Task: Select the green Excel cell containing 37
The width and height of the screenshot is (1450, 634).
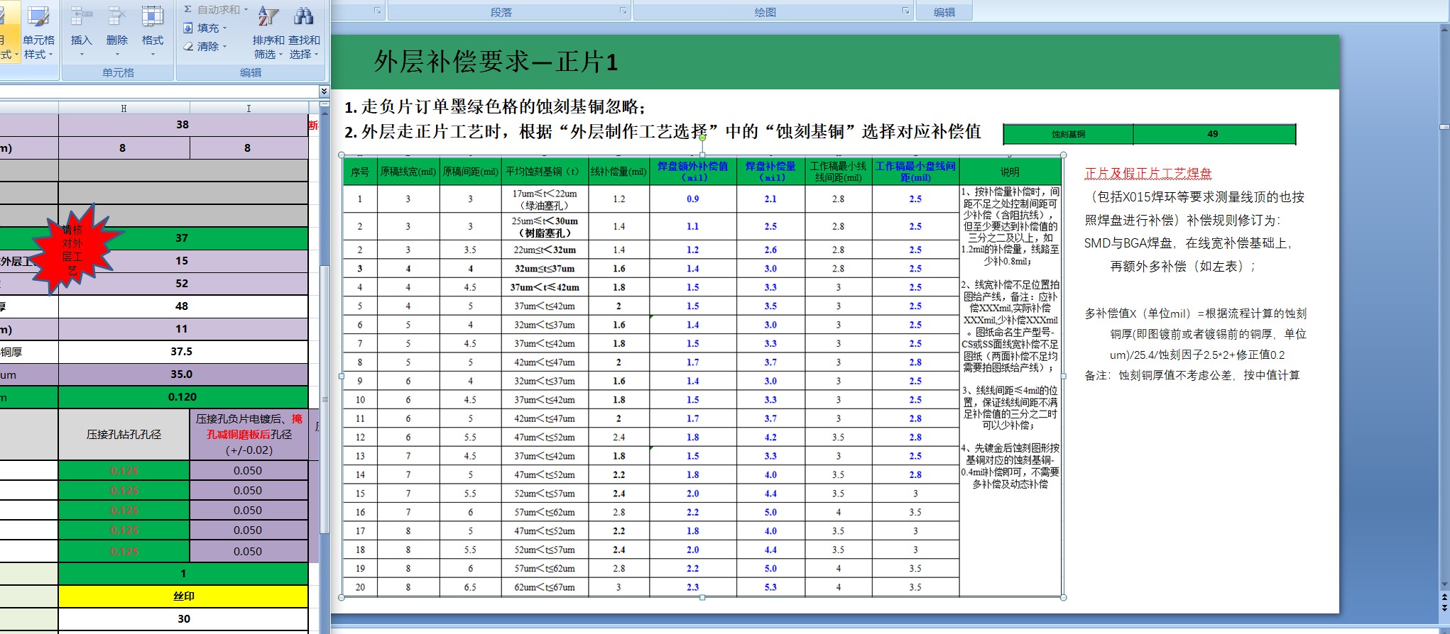Action: tap(183, 238)
